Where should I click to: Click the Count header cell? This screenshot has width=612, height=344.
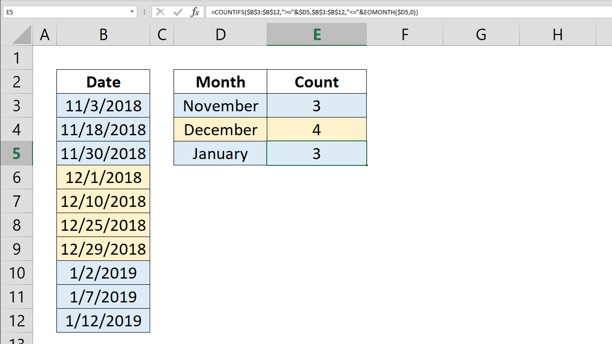(317, 82)
